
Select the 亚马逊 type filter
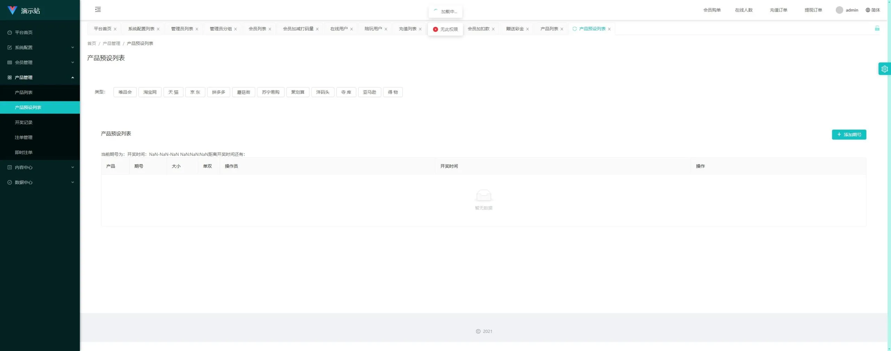[370, 92]
